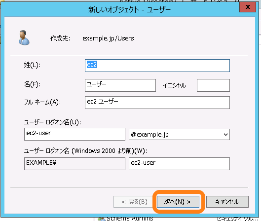261x221 pixels.
Task: Click the user avatar icon
Action: pyautogui.click(x=24, y=37)
